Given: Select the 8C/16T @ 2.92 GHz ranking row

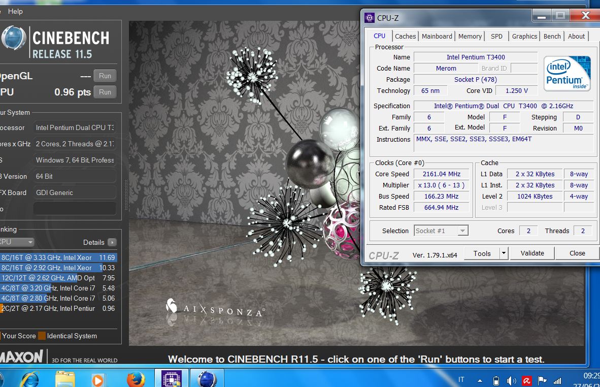Looking at the screenshot, I should click(x=58, y=268).
